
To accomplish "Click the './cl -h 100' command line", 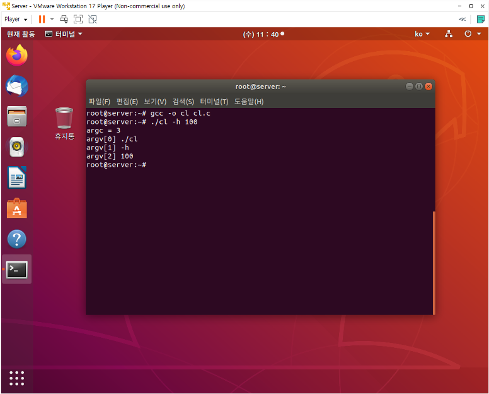I will pos(142,122).
